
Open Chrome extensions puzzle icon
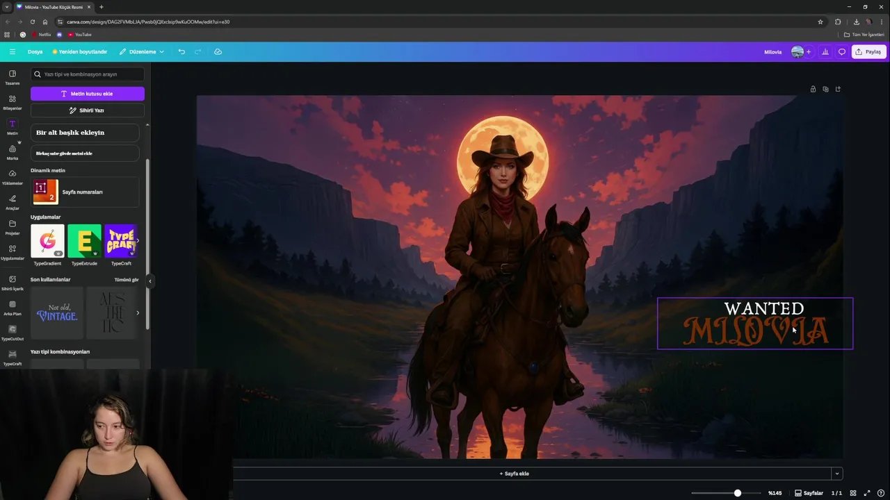click(838, 22)
